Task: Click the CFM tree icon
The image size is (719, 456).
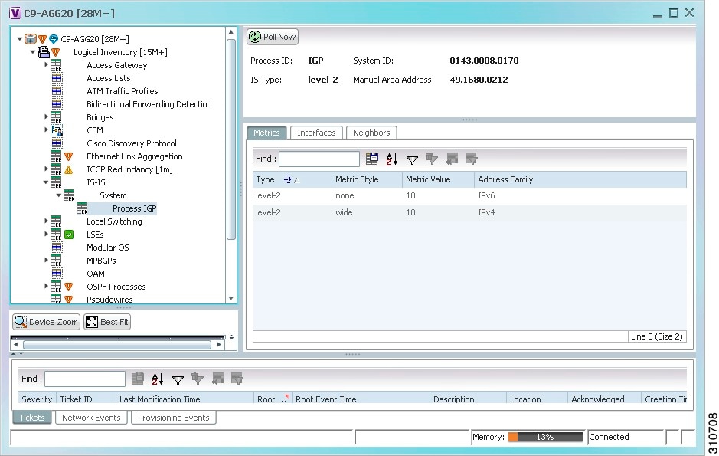Action: click(x=57, y=130)
